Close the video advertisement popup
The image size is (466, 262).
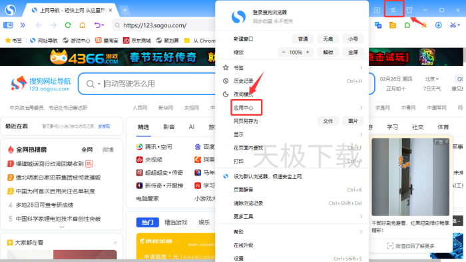pos(447,142)
